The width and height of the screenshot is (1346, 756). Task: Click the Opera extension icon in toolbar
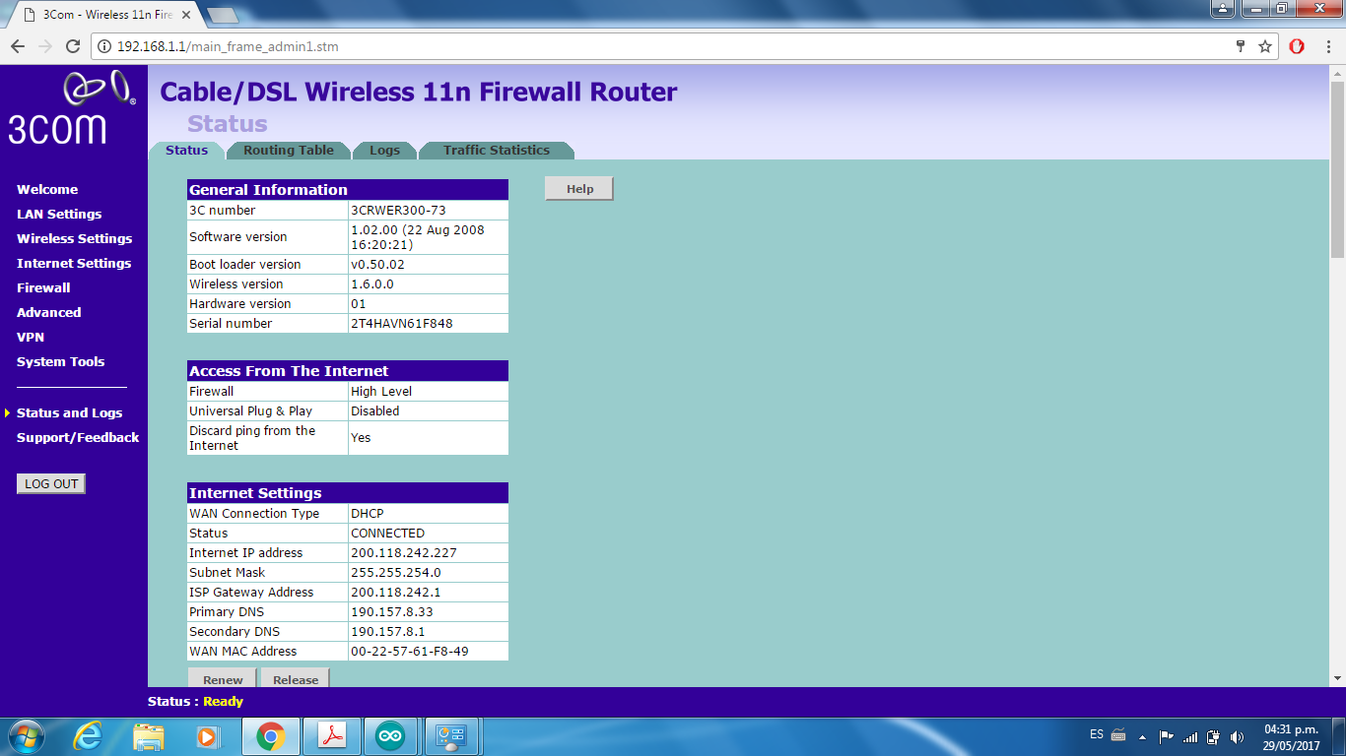(1297, 46)
